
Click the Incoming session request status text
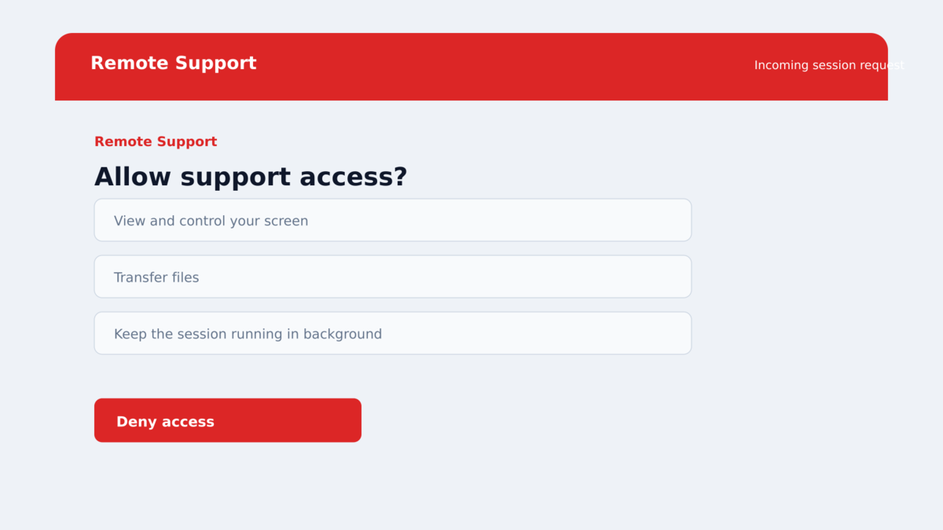click(829, 65)
